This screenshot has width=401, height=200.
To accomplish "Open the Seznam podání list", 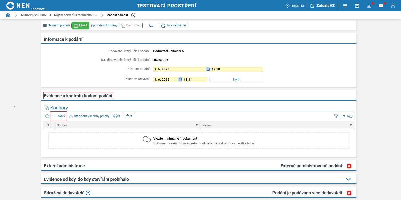I will [x=56, y=25].
